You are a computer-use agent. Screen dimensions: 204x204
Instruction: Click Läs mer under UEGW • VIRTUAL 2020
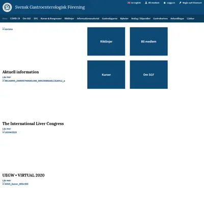(x=7, y=181)
